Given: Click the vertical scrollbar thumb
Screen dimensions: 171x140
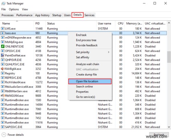Looking at the screenshot, I should click(169, 57).
